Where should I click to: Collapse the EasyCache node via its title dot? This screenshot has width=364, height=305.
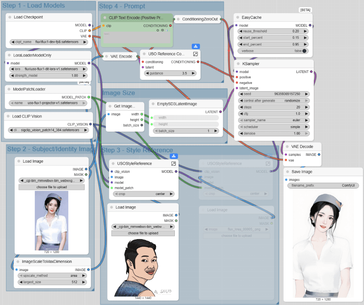(x=238, y=17)
